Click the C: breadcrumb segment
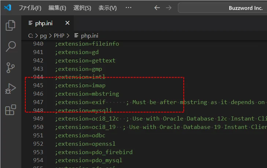The height and width of the screenshot is (168, 267). [x=30, y=36]
